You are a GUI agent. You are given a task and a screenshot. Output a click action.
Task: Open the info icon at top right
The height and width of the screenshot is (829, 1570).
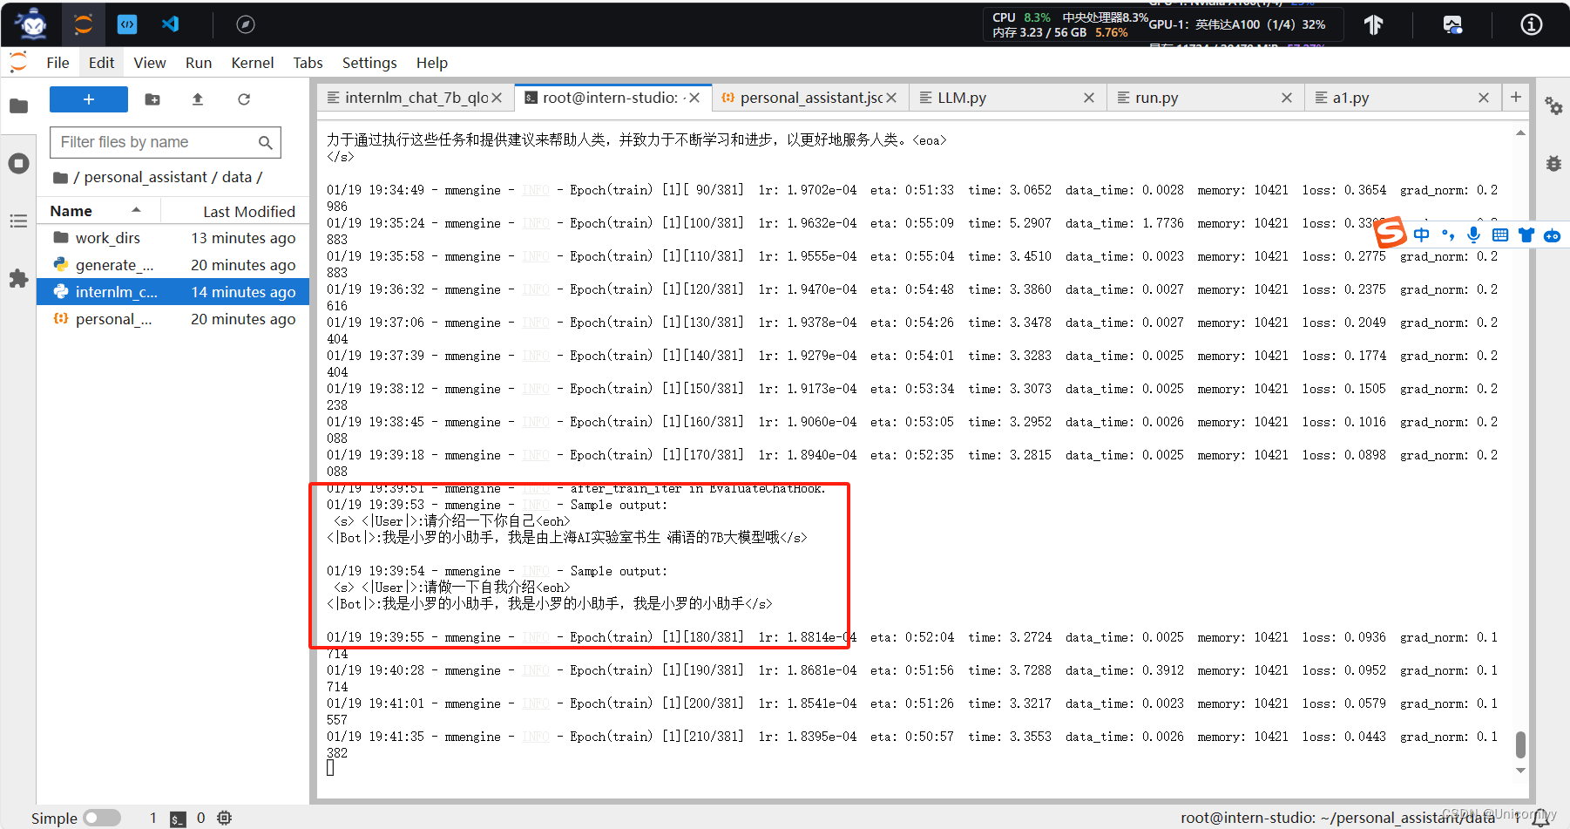pyautogui.click(x=1531, y=24)
